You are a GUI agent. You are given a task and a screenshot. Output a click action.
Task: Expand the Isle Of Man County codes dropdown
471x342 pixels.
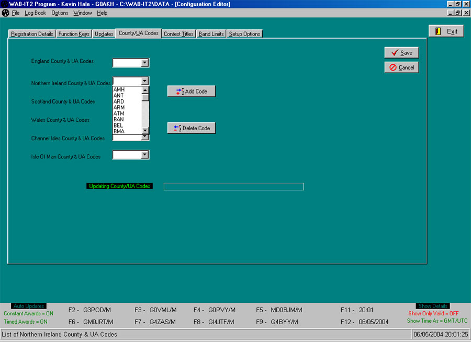pos(145,154)
